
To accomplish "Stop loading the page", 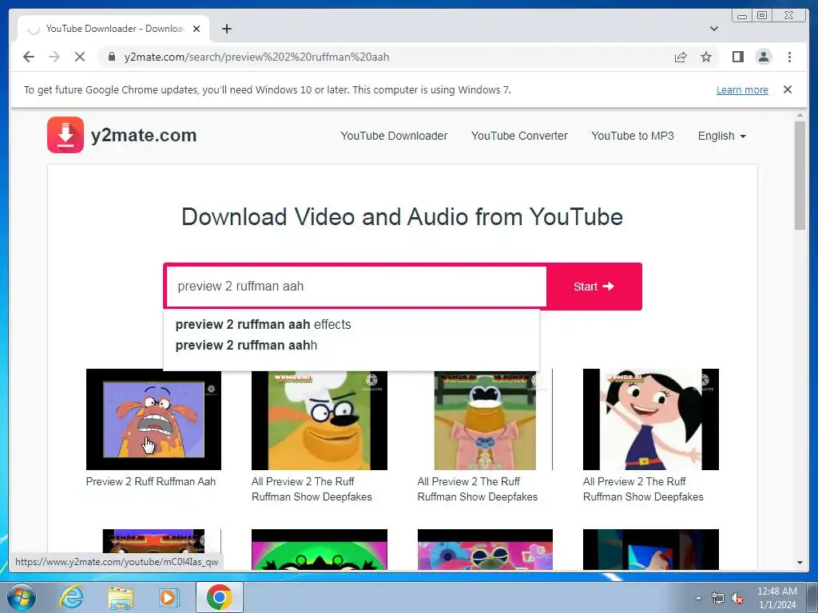I will click(x=80, y=57).
